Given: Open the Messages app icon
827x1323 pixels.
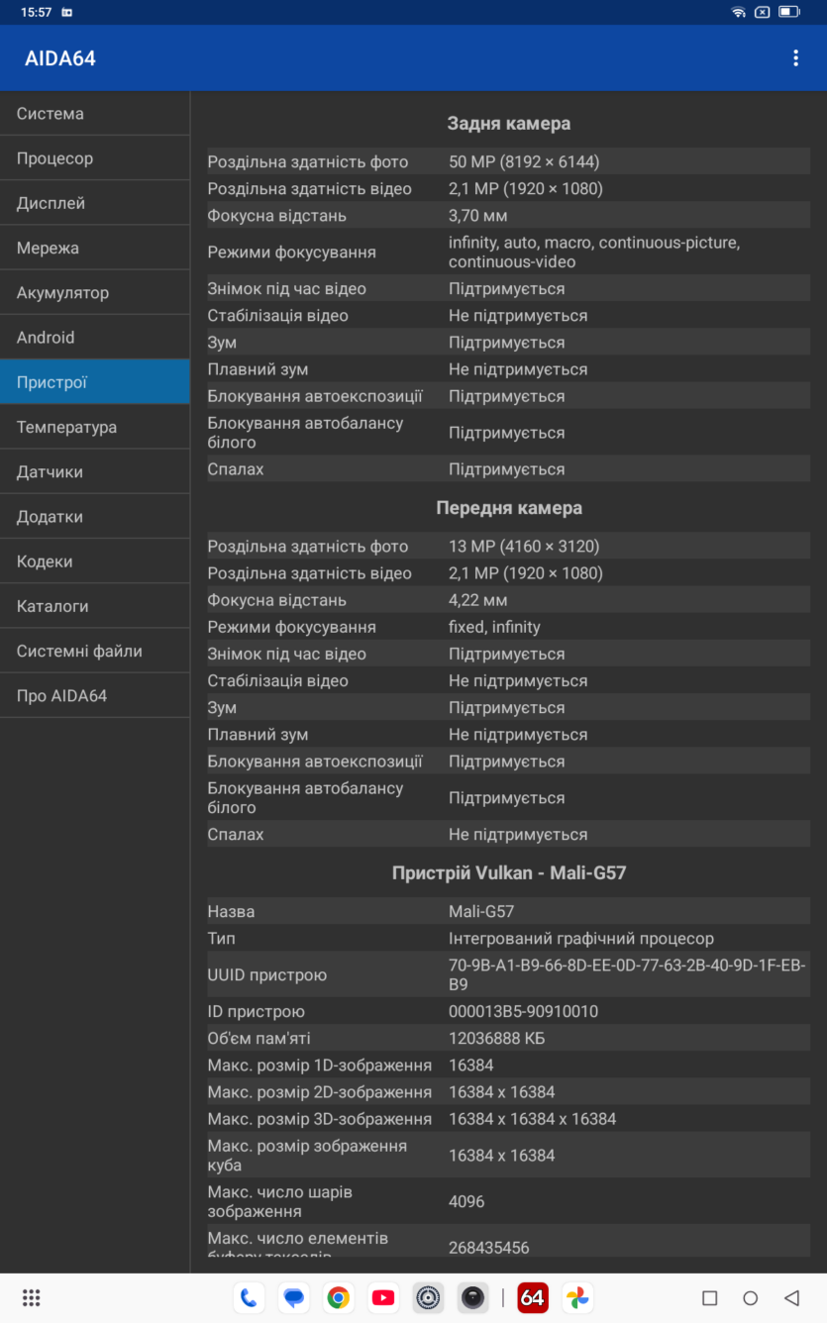Looking at the screenshot, I should click(293, 1297).
